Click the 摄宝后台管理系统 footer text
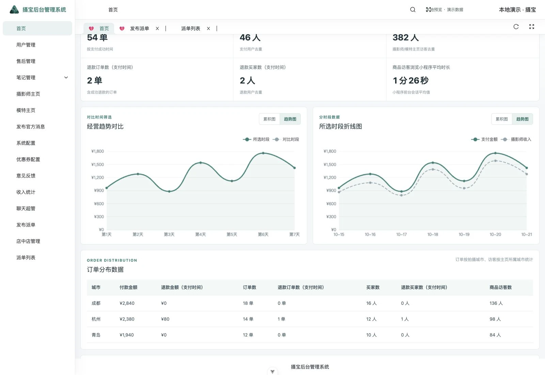This screenshot has width=545, height=375. click(x=310, y=367)
